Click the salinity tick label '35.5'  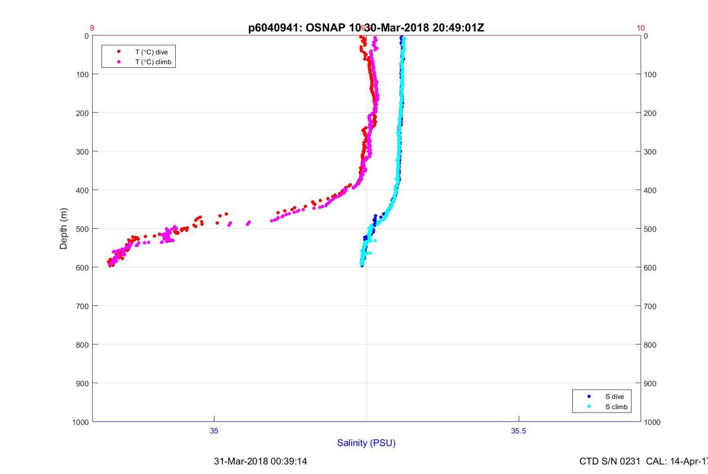point(519,431)
